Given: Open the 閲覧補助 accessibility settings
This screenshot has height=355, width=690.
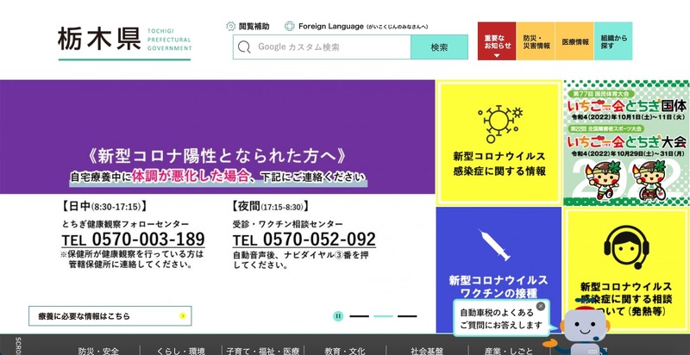Looking at the screenshot, I should [248, 26].
